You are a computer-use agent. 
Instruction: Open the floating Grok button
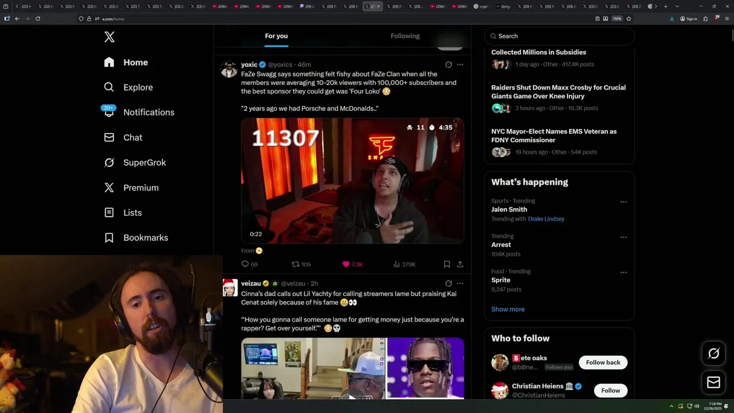point(713,354)
